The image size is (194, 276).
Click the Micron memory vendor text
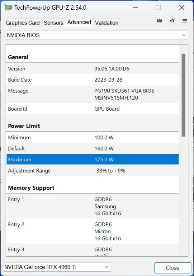click(x=103, y=231)
